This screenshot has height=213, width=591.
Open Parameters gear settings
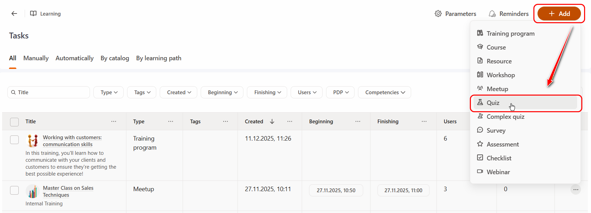click(438, 14)
